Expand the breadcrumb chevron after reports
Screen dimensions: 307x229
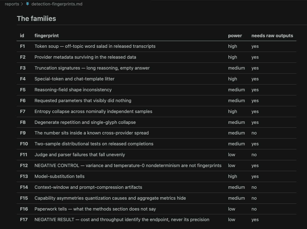pos(22,4)
